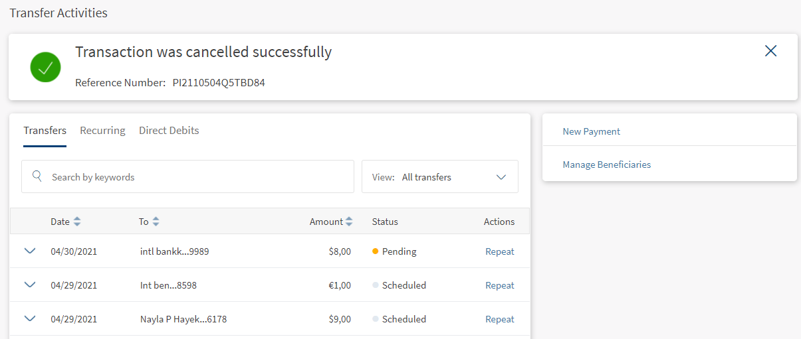Image resolution: width=801 pixels, height=339 pixels.
Task: Expand the Int ben €1,00 transfer row
Action: point(29,285)
